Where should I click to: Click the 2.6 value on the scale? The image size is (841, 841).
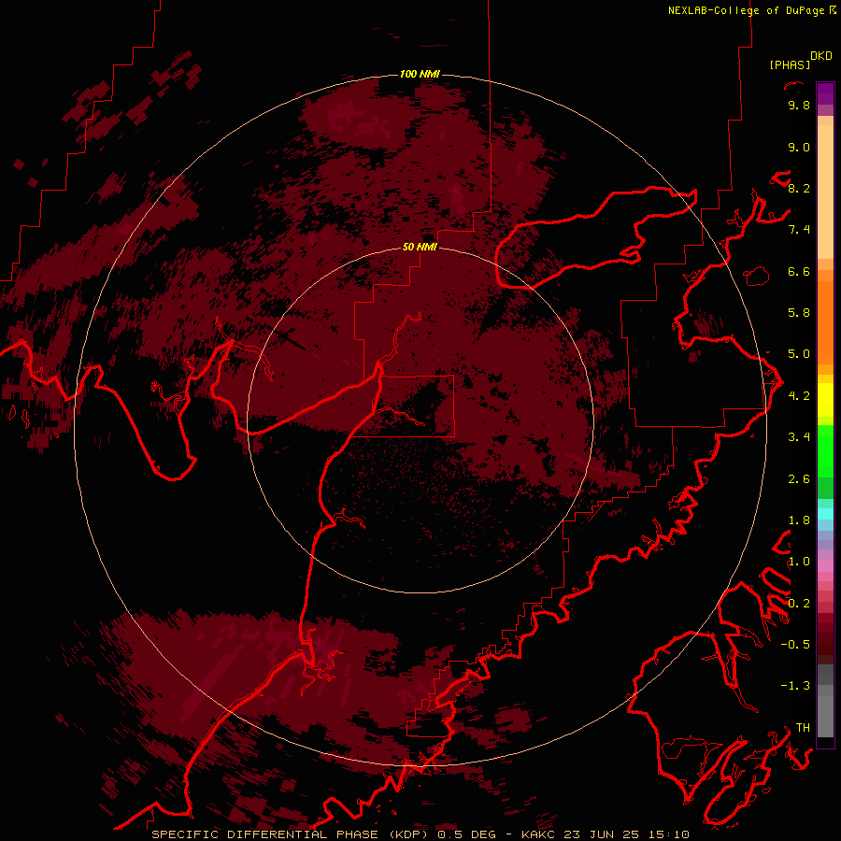(x=799, y=478)
